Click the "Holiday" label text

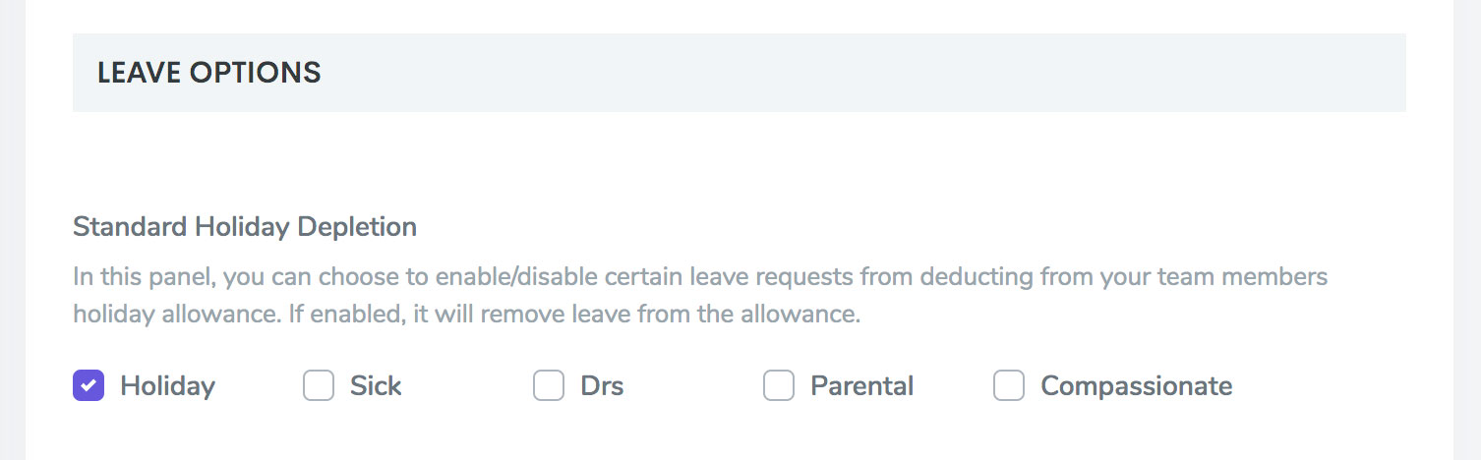click(167, 386)
